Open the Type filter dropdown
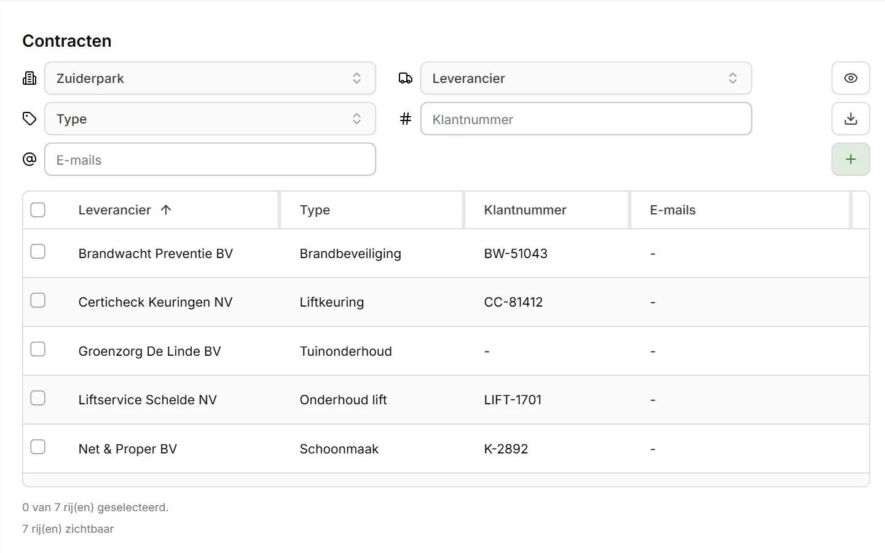Viewport: 885px width, 553px height. pyautogui.click(x=210, y=119)
